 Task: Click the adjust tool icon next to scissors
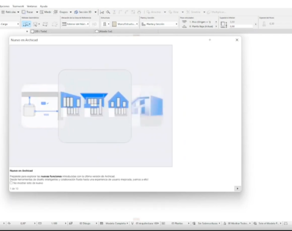[x=108, y=12]
